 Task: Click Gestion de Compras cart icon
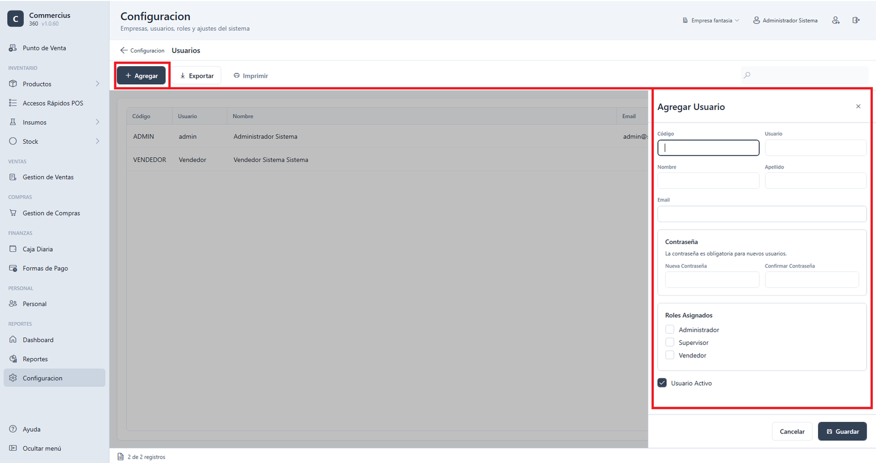coord(13,213)
